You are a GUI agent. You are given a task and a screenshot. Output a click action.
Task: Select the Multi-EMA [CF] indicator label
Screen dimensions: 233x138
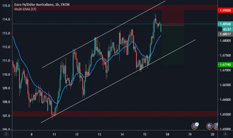pyautogui.click(x=25, y=9)
